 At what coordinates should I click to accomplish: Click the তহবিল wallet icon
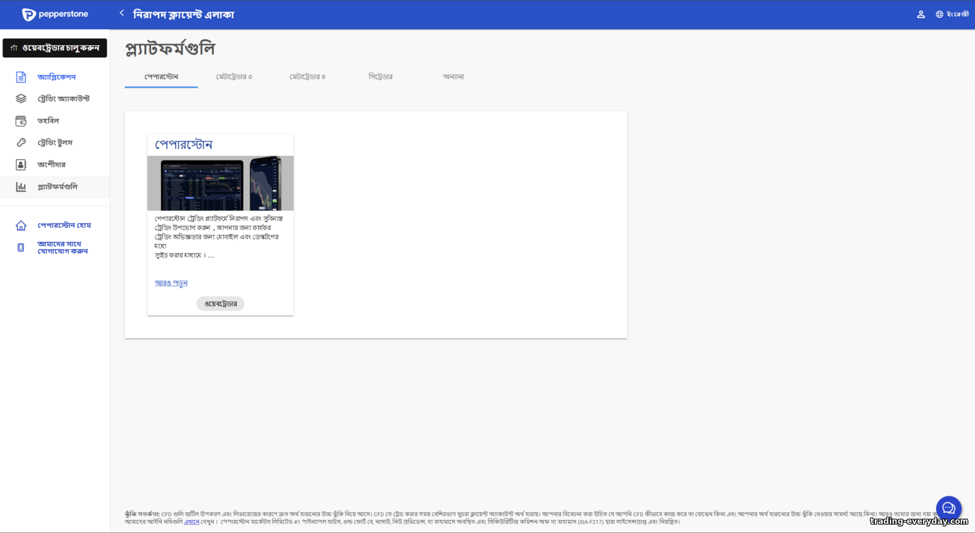(x=21, y=121)
